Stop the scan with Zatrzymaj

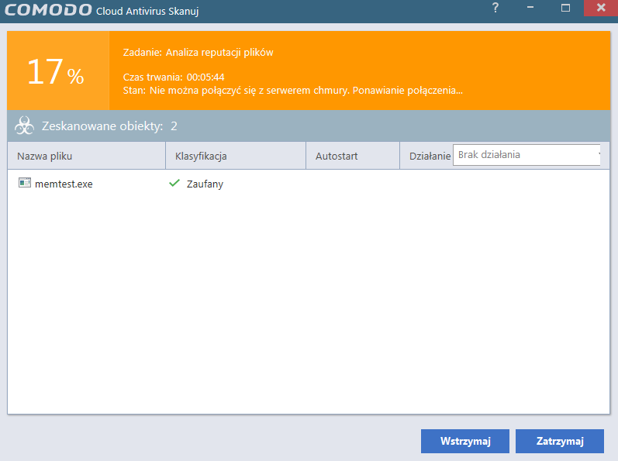pyautogui.click(x=560, y=441)
